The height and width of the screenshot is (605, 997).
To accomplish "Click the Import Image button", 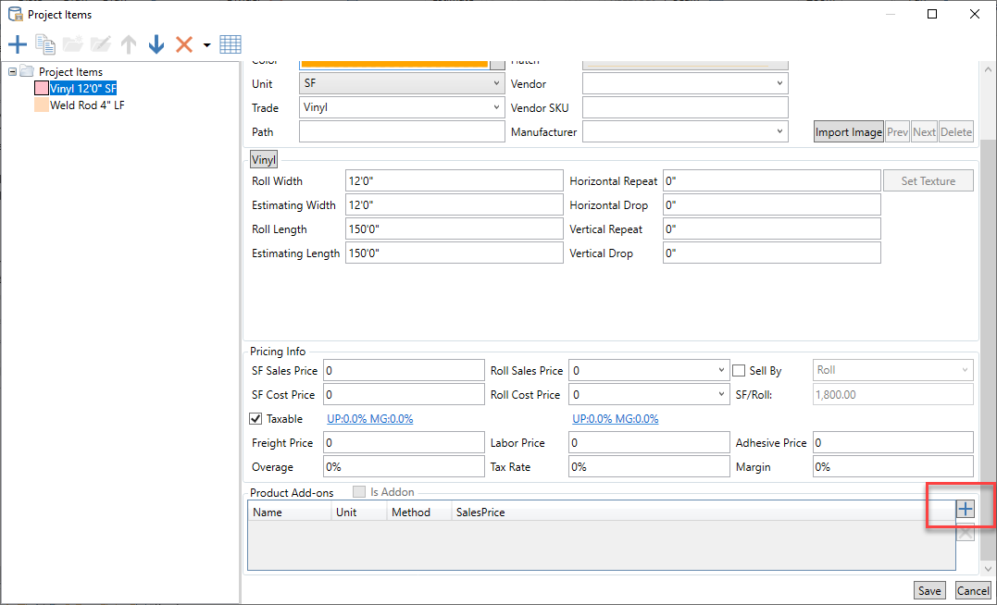I will pos(849,131).
